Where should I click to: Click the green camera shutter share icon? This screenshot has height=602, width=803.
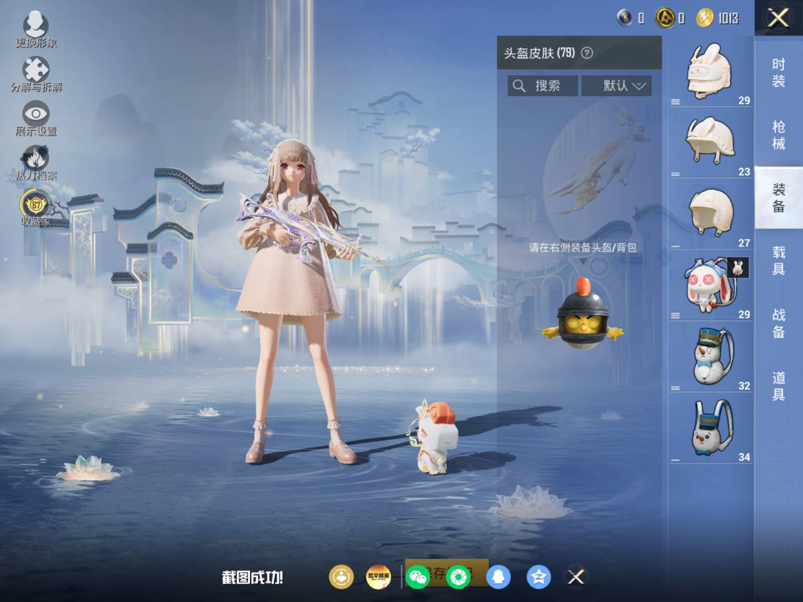point(458,577)
